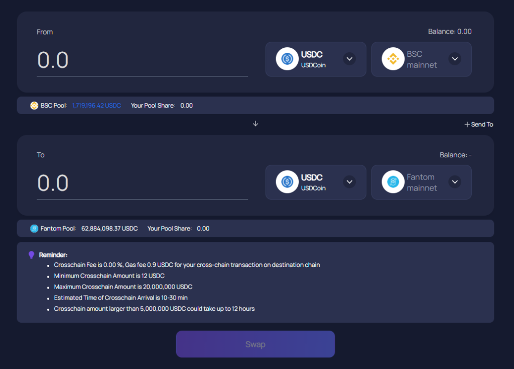
Task: Click the Fantom Pool 62,884,098.37 USDC value
Action: (109, 229)
